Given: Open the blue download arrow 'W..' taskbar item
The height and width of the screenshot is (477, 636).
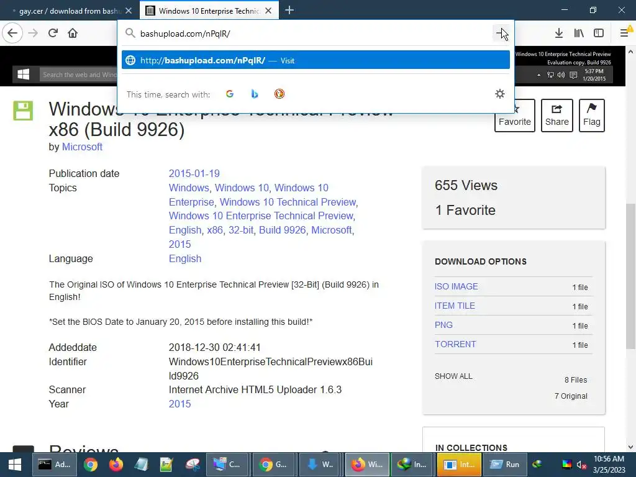Looking at the screenshot, I should coord(320,465).
